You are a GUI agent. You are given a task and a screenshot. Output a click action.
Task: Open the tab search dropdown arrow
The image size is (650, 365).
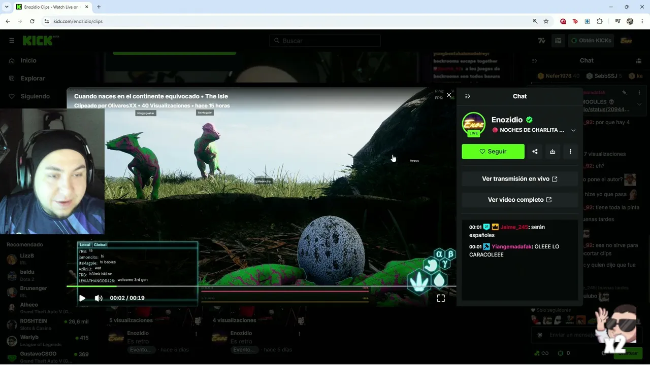point(7,7)
